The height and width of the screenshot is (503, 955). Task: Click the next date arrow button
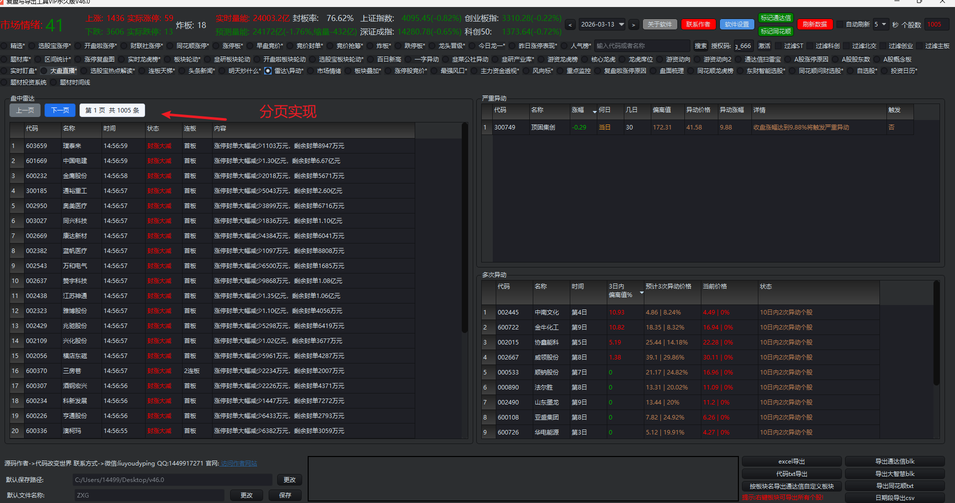click(633, 24)
